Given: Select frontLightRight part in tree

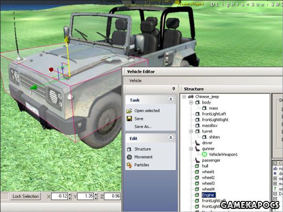Looking at the screenshot, I should tap(215, 120).
